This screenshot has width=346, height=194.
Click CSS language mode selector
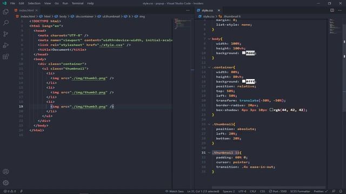point(262,191)
